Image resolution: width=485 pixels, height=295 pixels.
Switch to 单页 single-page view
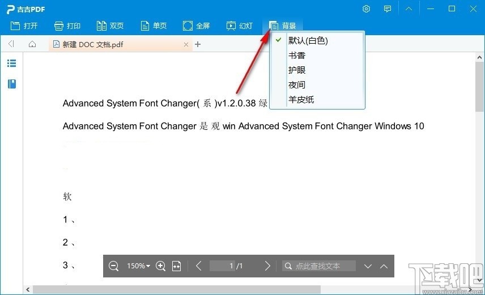pos(154,26)
